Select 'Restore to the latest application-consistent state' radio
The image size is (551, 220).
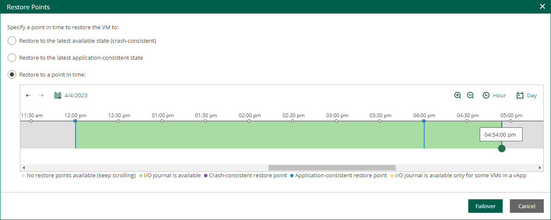pyautogui.click(x=12, y=58)
